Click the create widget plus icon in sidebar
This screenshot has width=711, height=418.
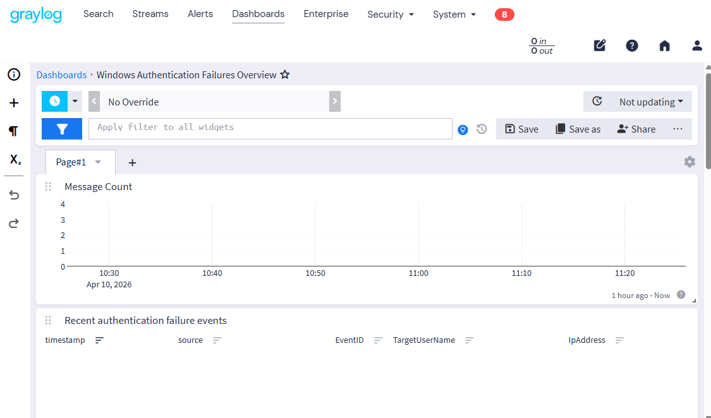(14, 103)
